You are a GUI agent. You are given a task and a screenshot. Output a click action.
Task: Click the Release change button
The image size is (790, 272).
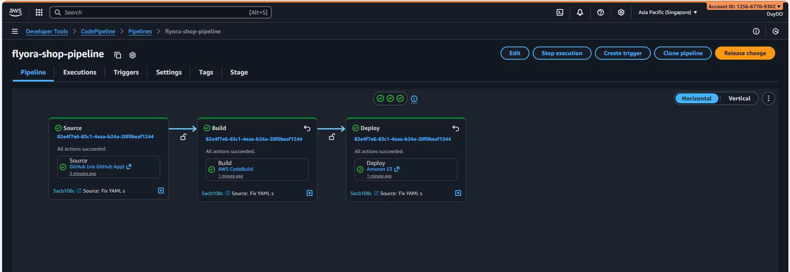click(x=745, y=53)
